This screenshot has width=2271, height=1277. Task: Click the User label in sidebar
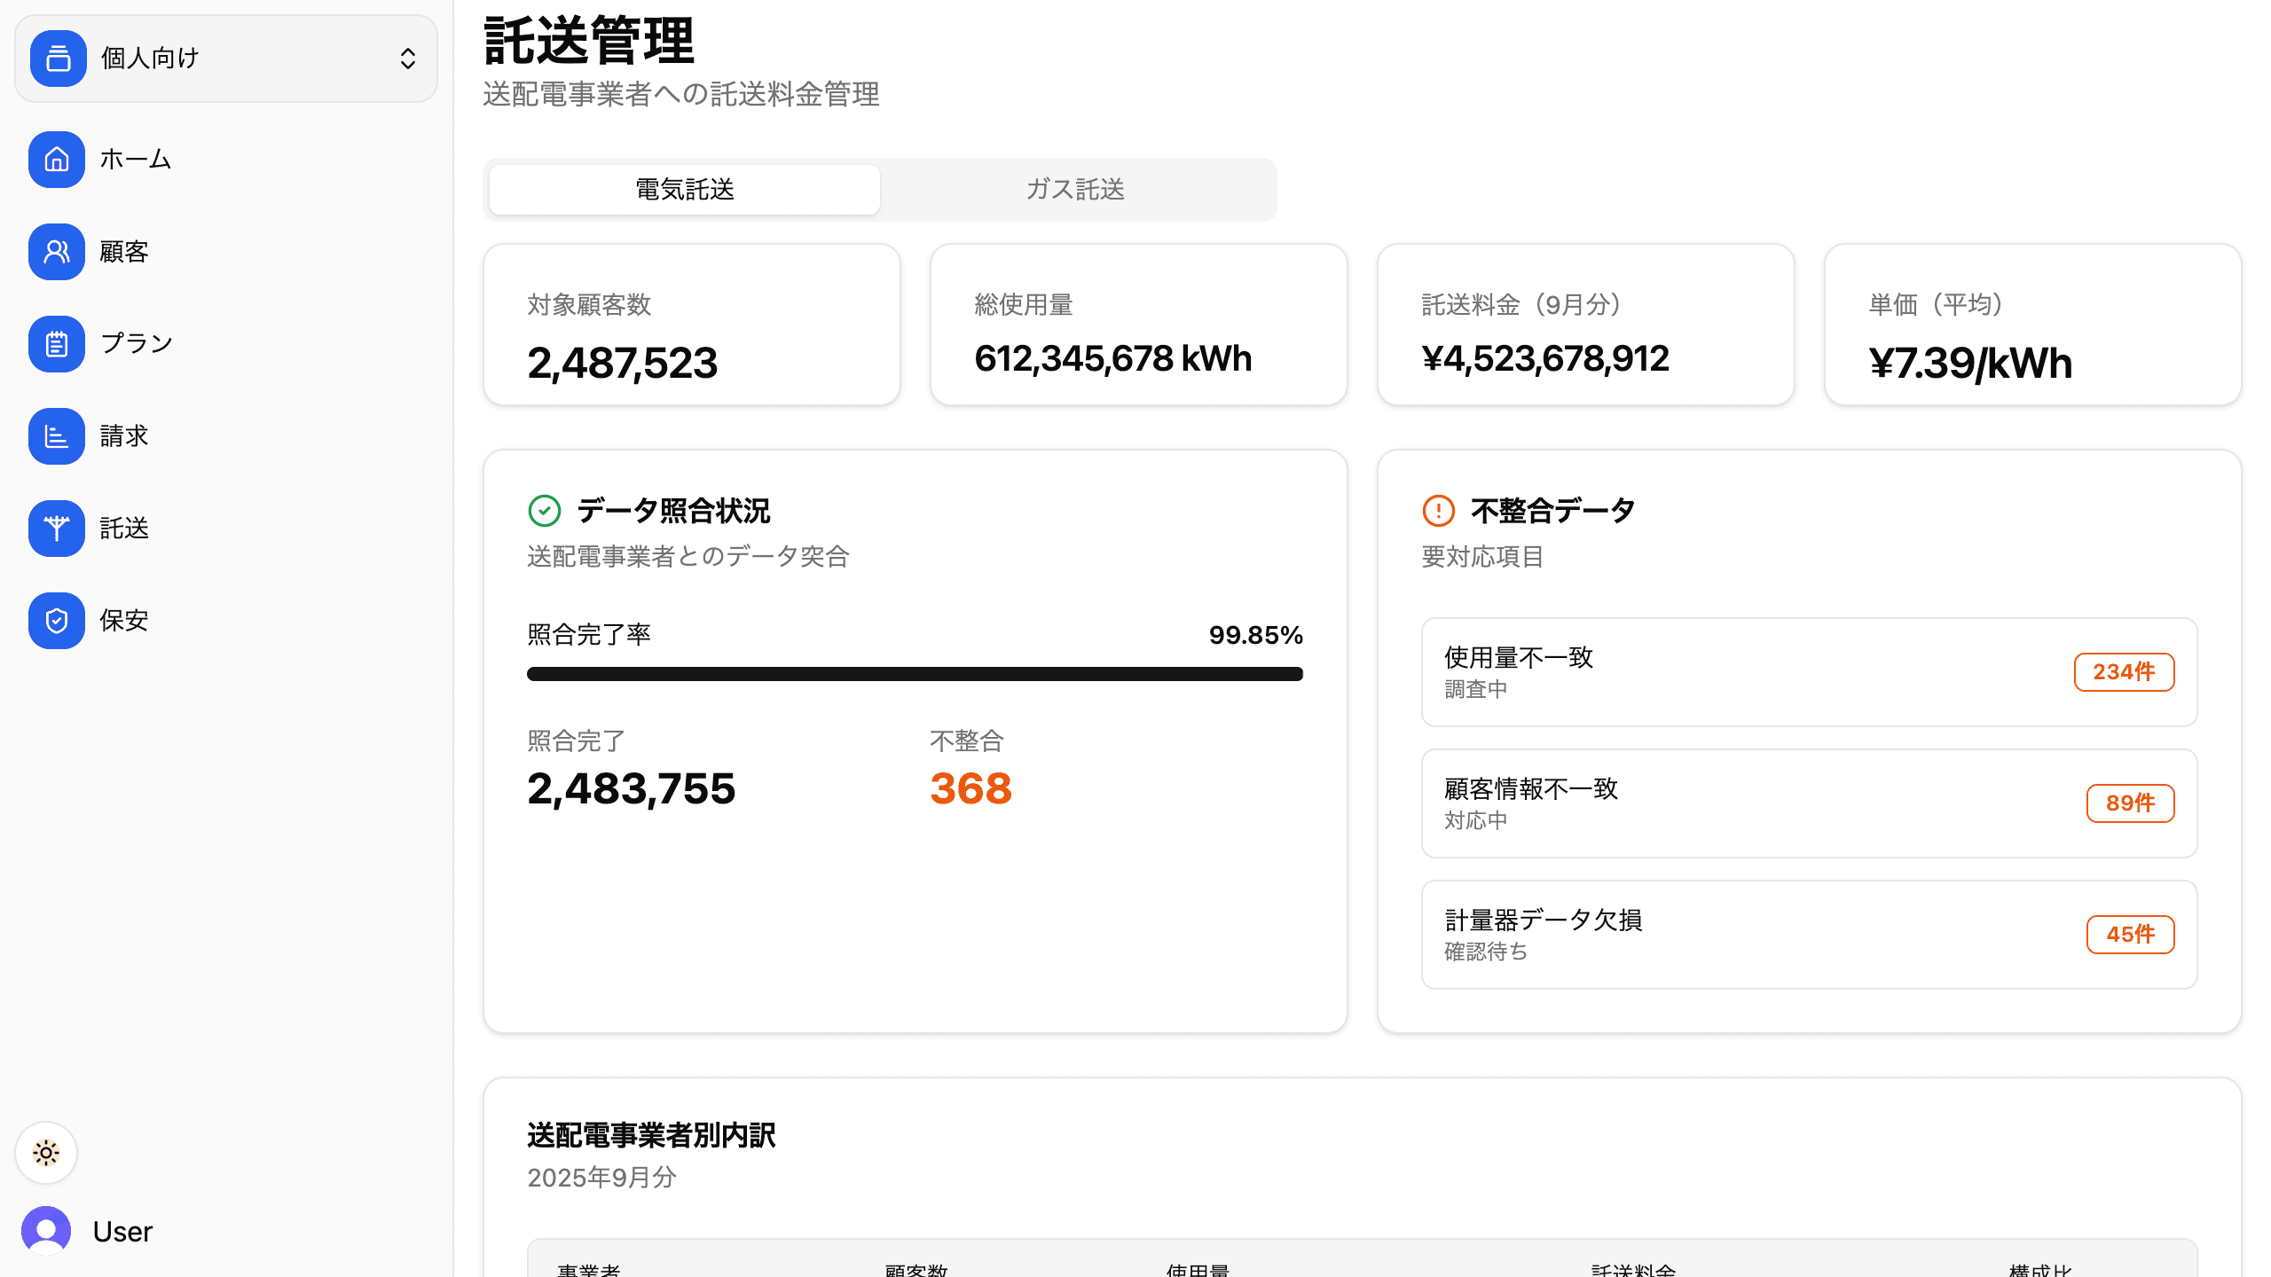coord(122,1232)
